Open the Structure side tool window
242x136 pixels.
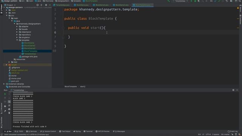pyautogui.click(x=2, y=108)
